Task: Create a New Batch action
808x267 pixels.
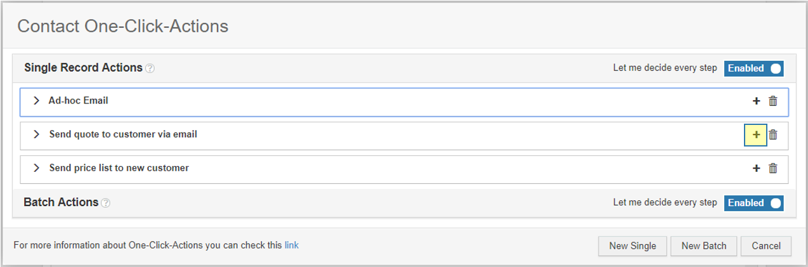Action: point(703,246)
